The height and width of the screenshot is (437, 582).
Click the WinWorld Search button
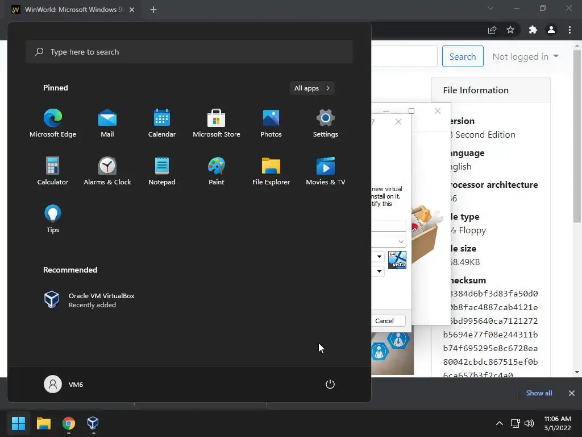(x=463, y=56)
